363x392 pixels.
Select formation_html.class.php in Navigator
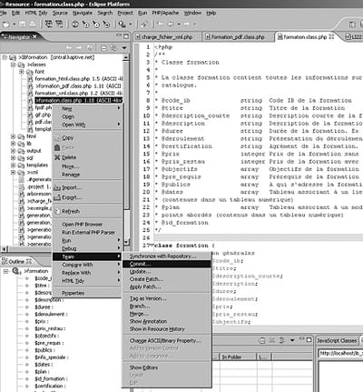coord(79,79)
